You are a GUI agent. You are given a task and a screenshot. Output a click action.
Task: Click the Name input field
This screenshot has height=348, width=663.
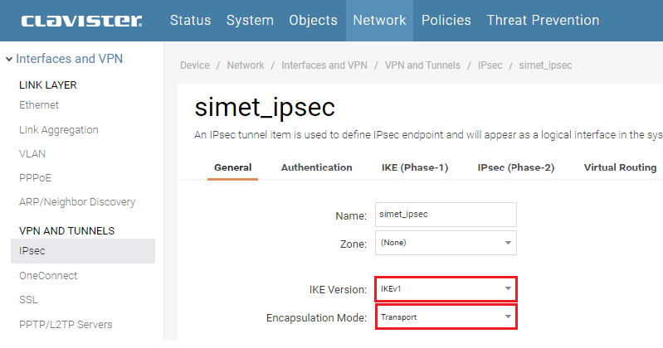click(446, 215)
